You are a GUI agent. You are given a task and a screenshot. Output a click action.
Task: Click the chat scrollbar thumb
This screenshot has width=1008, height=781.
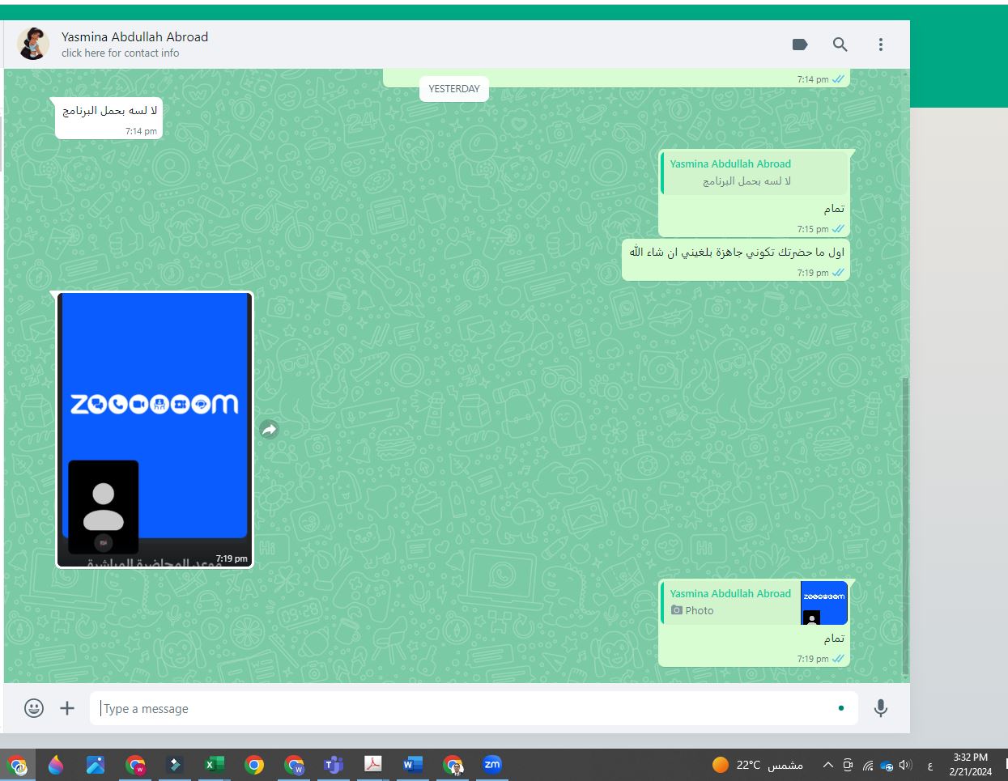click(905, 526)
